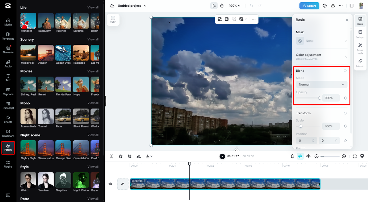Redo the last action

[x=260, y=6]
